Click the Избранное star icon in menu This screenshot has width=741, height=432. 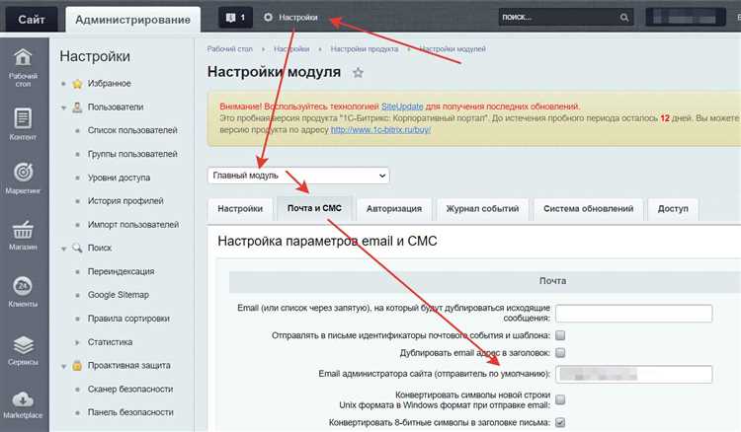click(x=77, y=84)
